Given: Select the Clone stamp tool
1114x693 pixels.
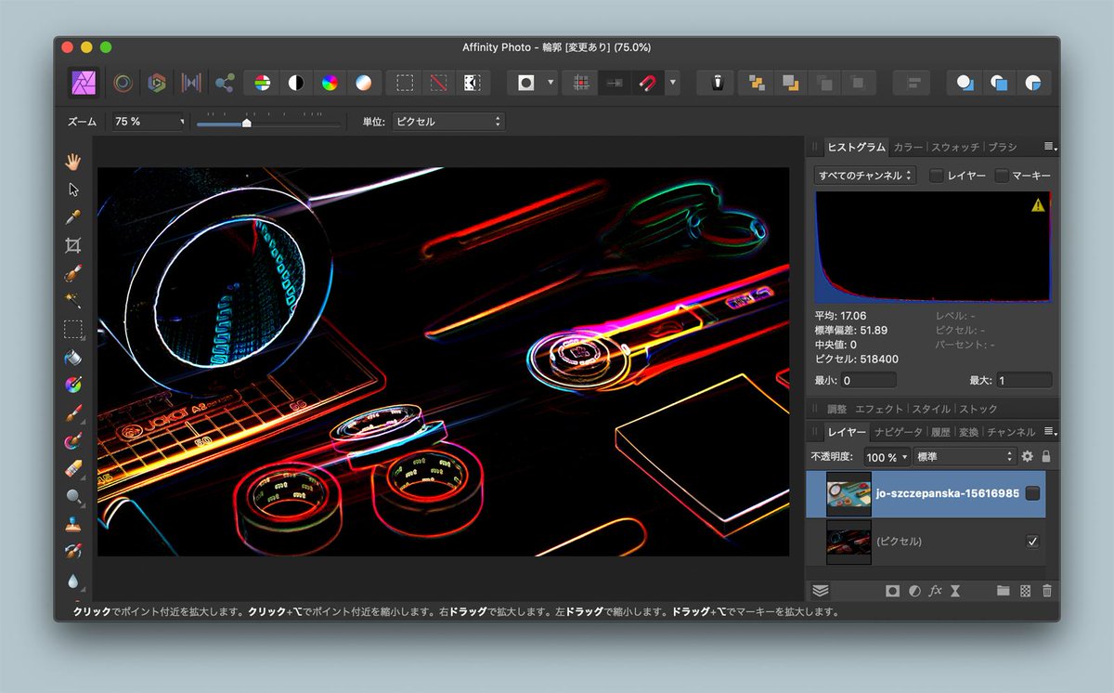Looking at the screenshot, I should pyautogui.click(x=73, y=524).
